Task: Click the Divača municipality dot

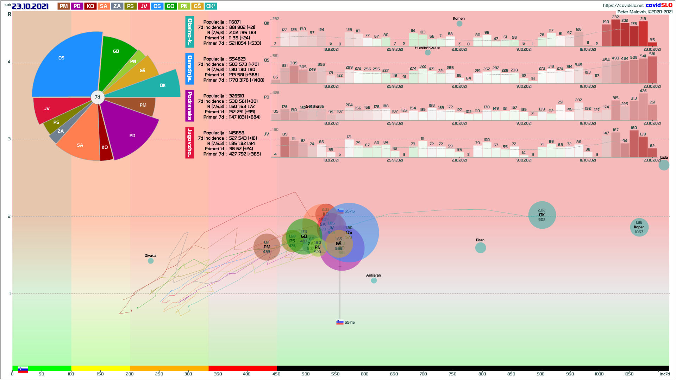Action: click(151, 261)
